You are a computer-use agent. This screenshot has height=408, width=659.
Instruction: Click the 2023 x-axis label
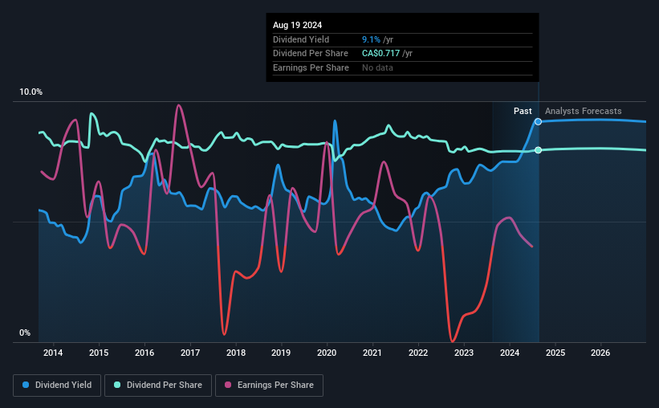click(x=464, y=353)
